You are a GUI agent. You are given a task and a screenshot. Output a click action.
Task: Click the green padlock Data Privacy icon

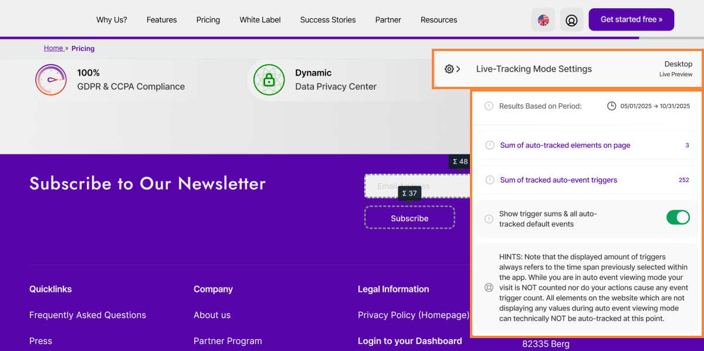tap(269, 80)
